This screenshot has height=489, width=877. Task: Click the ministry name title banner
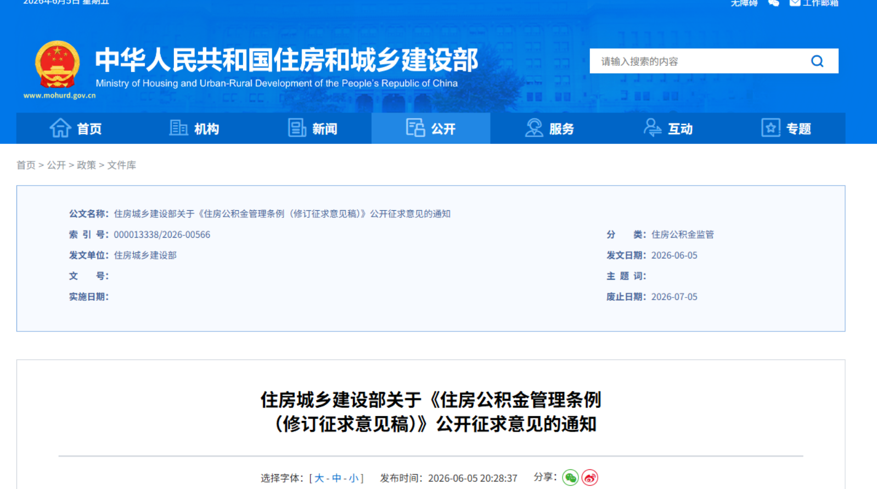pos(286,60)
